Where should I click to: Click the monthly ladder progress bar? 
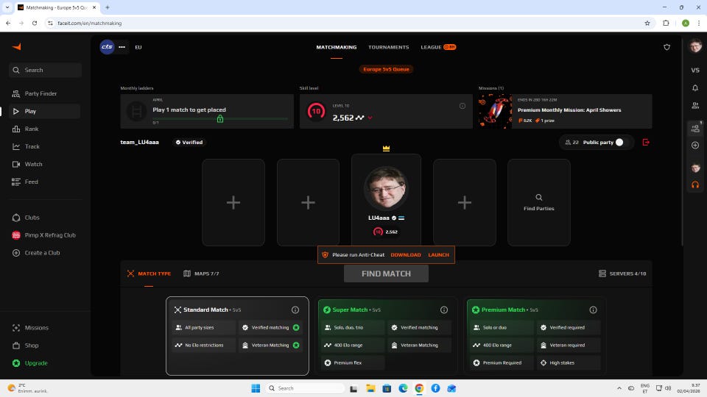tap(220, 119)
